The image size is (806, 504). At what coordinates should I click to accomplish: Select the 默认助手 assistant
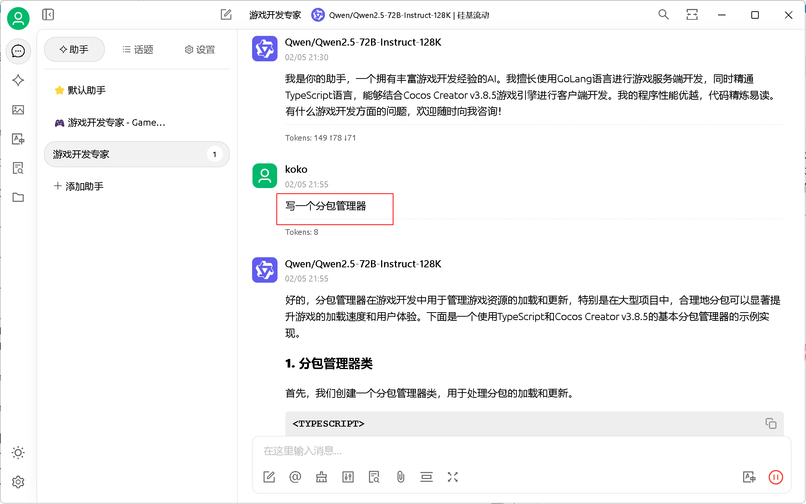[x=86, y=90]
